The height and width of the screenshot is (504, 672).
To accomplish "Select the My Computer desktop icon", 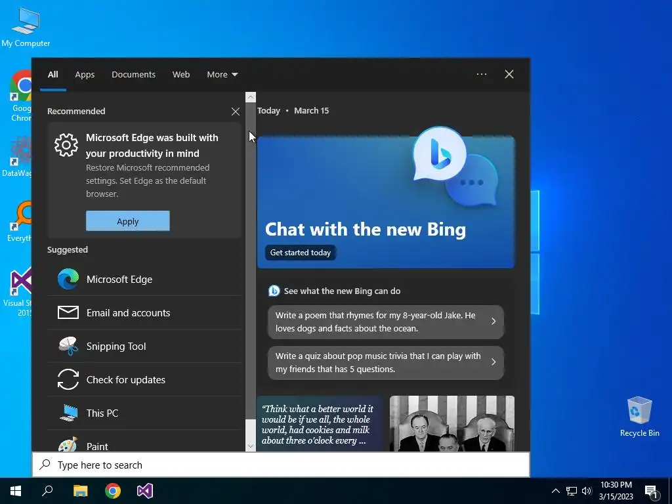I will 26,27.
